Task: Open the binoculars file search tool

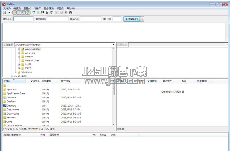Action: click(x=70, y=13)
